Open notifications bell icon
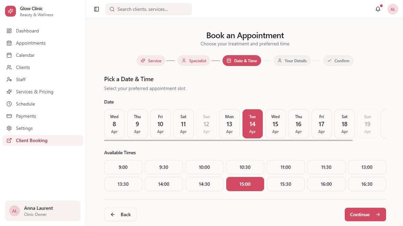 click(378, 9)
